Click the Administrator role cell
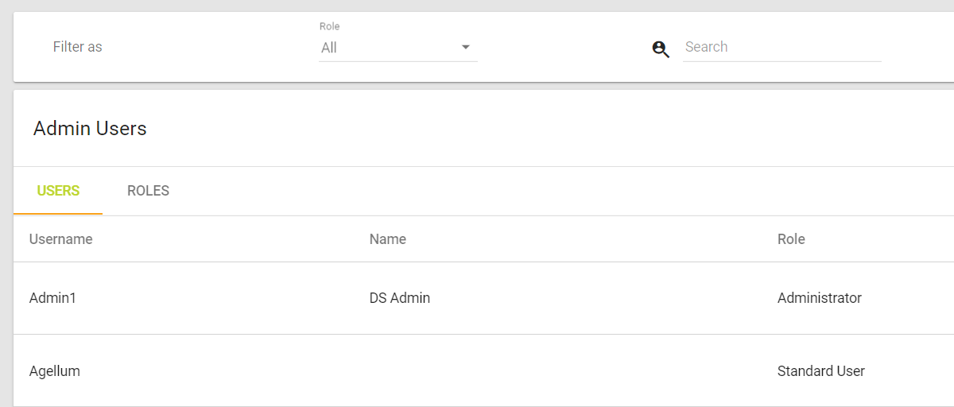The image size is (954, 407). pyautogui.click(x=820, y=298)
